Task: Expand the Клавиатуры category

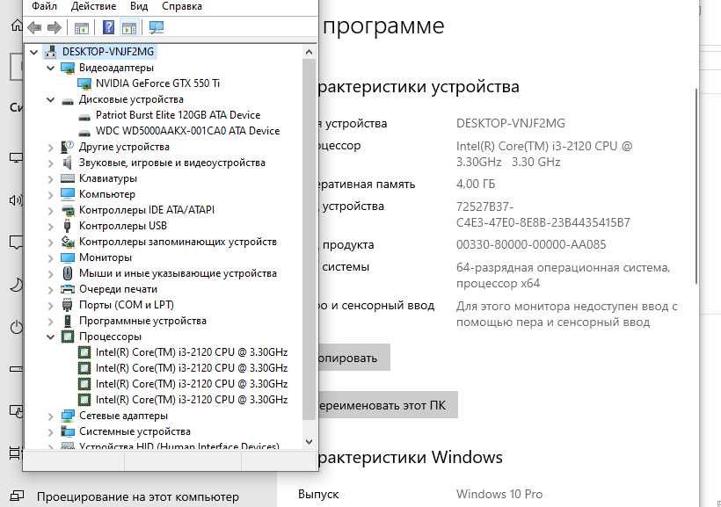Action: pos(51,178)
